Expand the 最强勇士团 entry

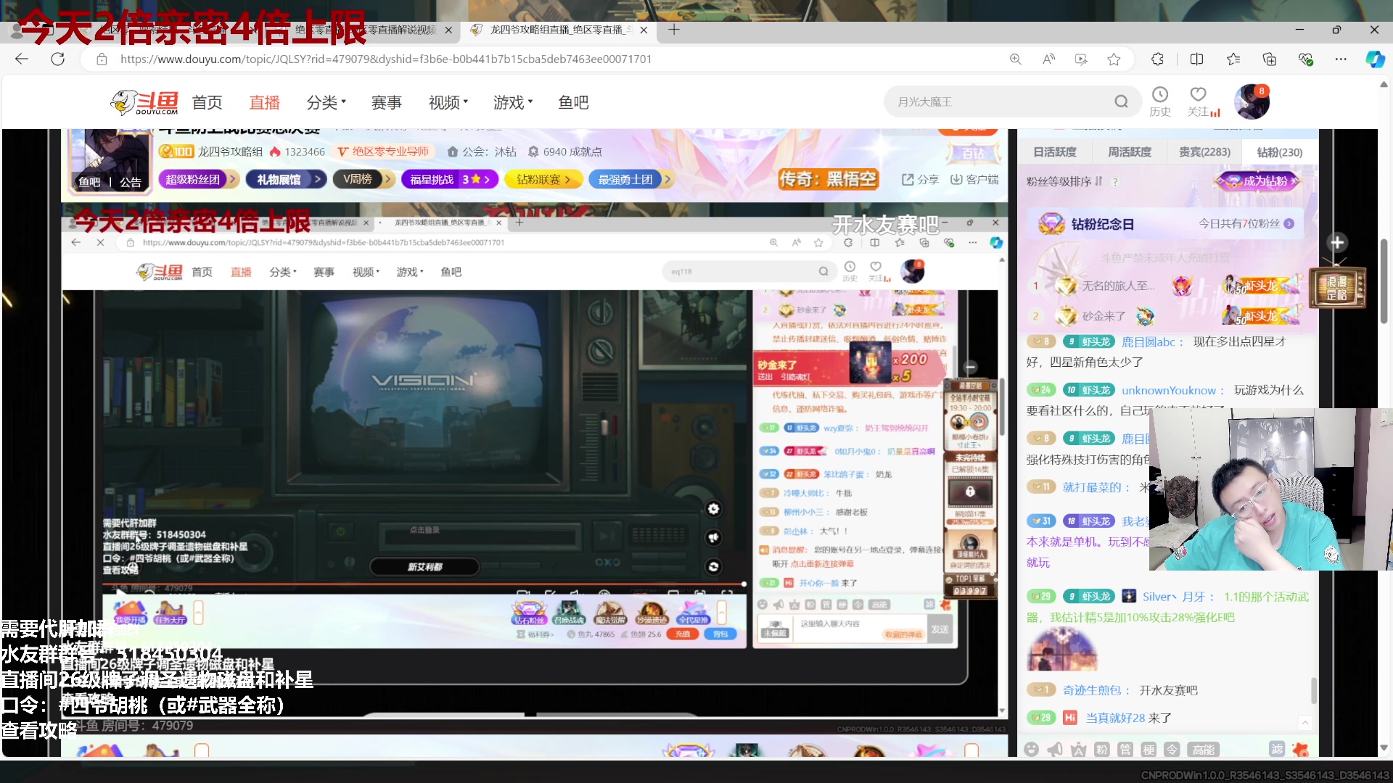pyautogui.click(x=631, y=179)
